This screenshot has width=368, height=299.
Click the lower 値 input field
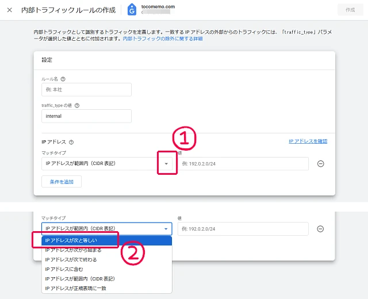[x=243, y=229]
